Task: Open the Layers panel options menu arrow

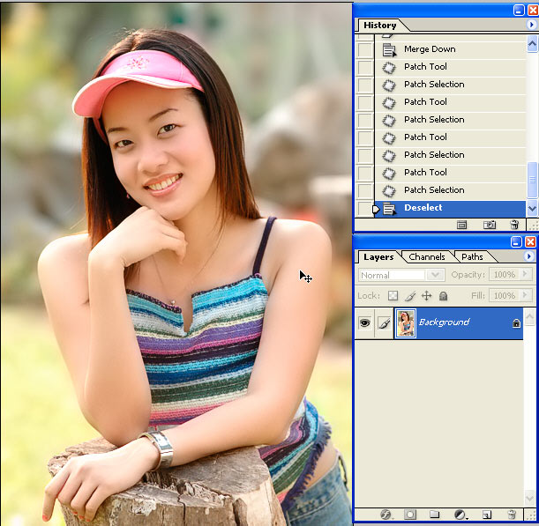Action: pyautogui.click(x=529, y=256)
